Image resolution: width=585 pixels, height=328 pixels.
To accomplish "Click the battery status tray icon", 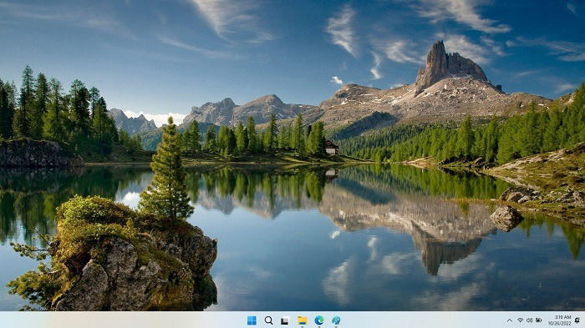I will tap(539, 320).
